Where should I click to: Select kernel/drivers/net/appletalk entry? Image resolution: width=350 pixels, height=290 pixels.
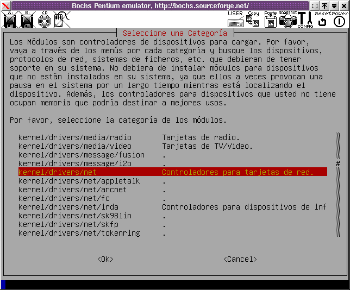point(79,181)
